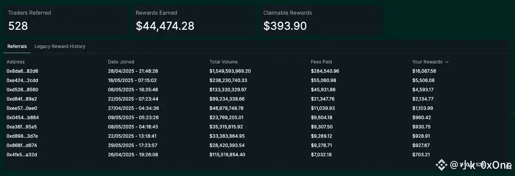Viewport: 515px width, 176px height.
Task: Select the 0xd526...8560 referral row
Action: point(257,90)
